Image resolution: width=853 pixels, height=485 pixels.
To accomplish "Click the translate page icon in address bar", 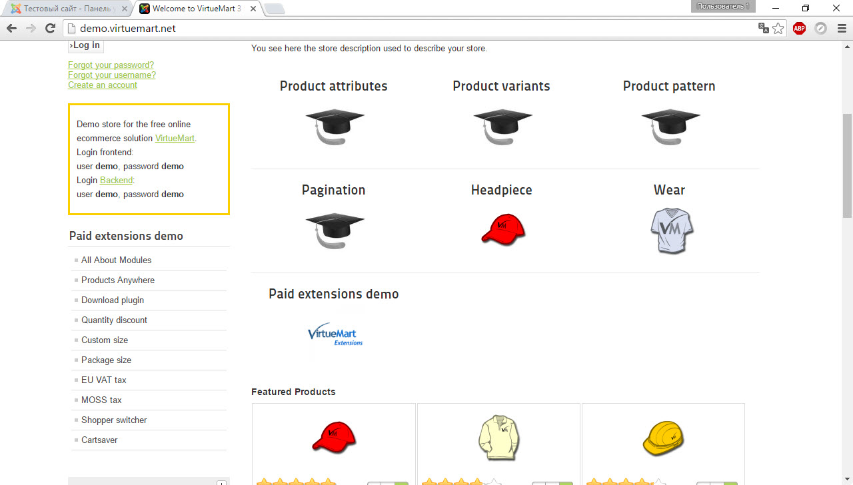I will (763, 28).
